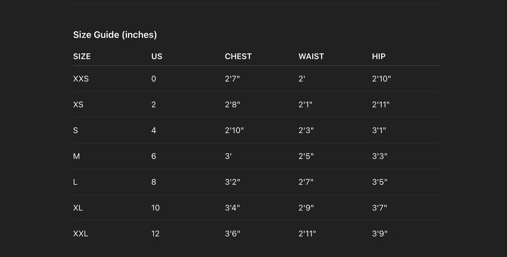Click chest value 2'8" for XS
This screenshot has width=507, height=257.
[232, 105]
